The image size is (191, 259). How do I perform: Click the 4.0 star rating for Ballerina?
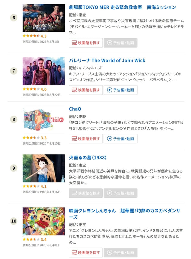(34, 89)
